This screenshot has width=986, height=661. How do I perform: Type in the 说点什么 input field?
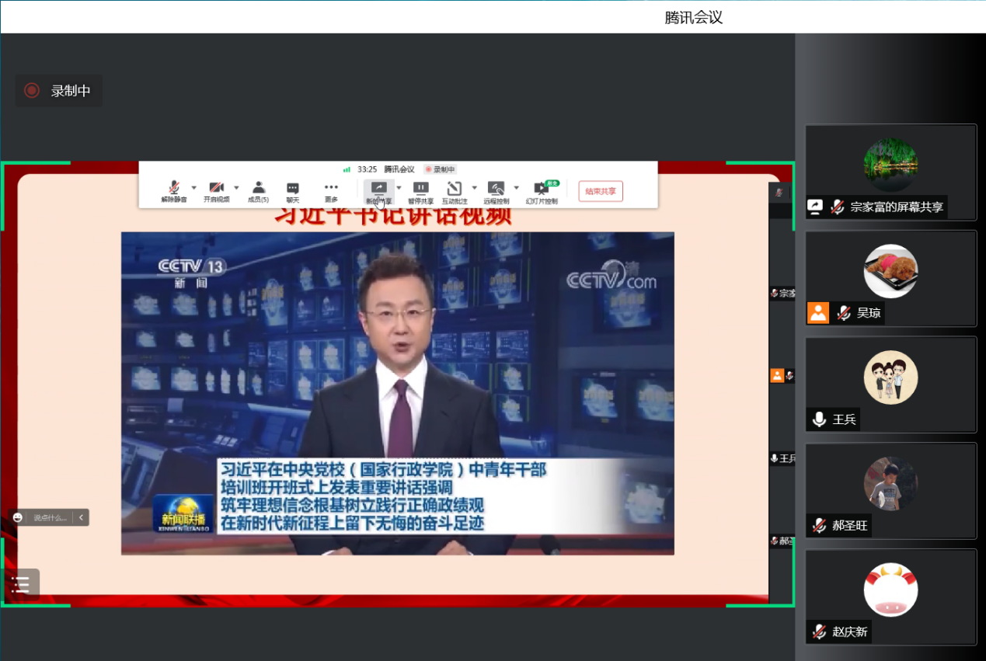[50, 517]
